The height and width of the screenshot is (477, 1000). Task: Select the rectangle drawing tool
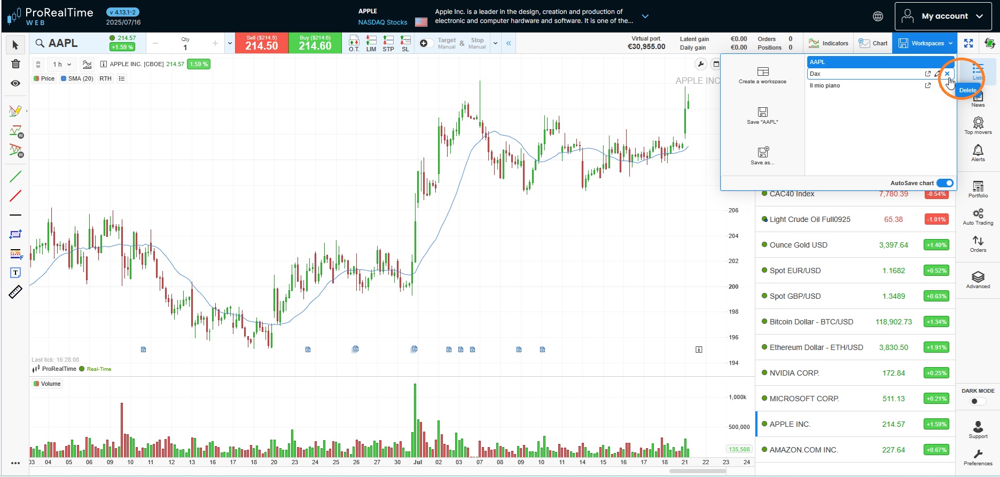15,234
